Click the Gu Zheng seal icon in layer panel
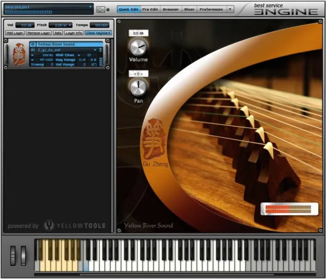 [x=19, y=54]
